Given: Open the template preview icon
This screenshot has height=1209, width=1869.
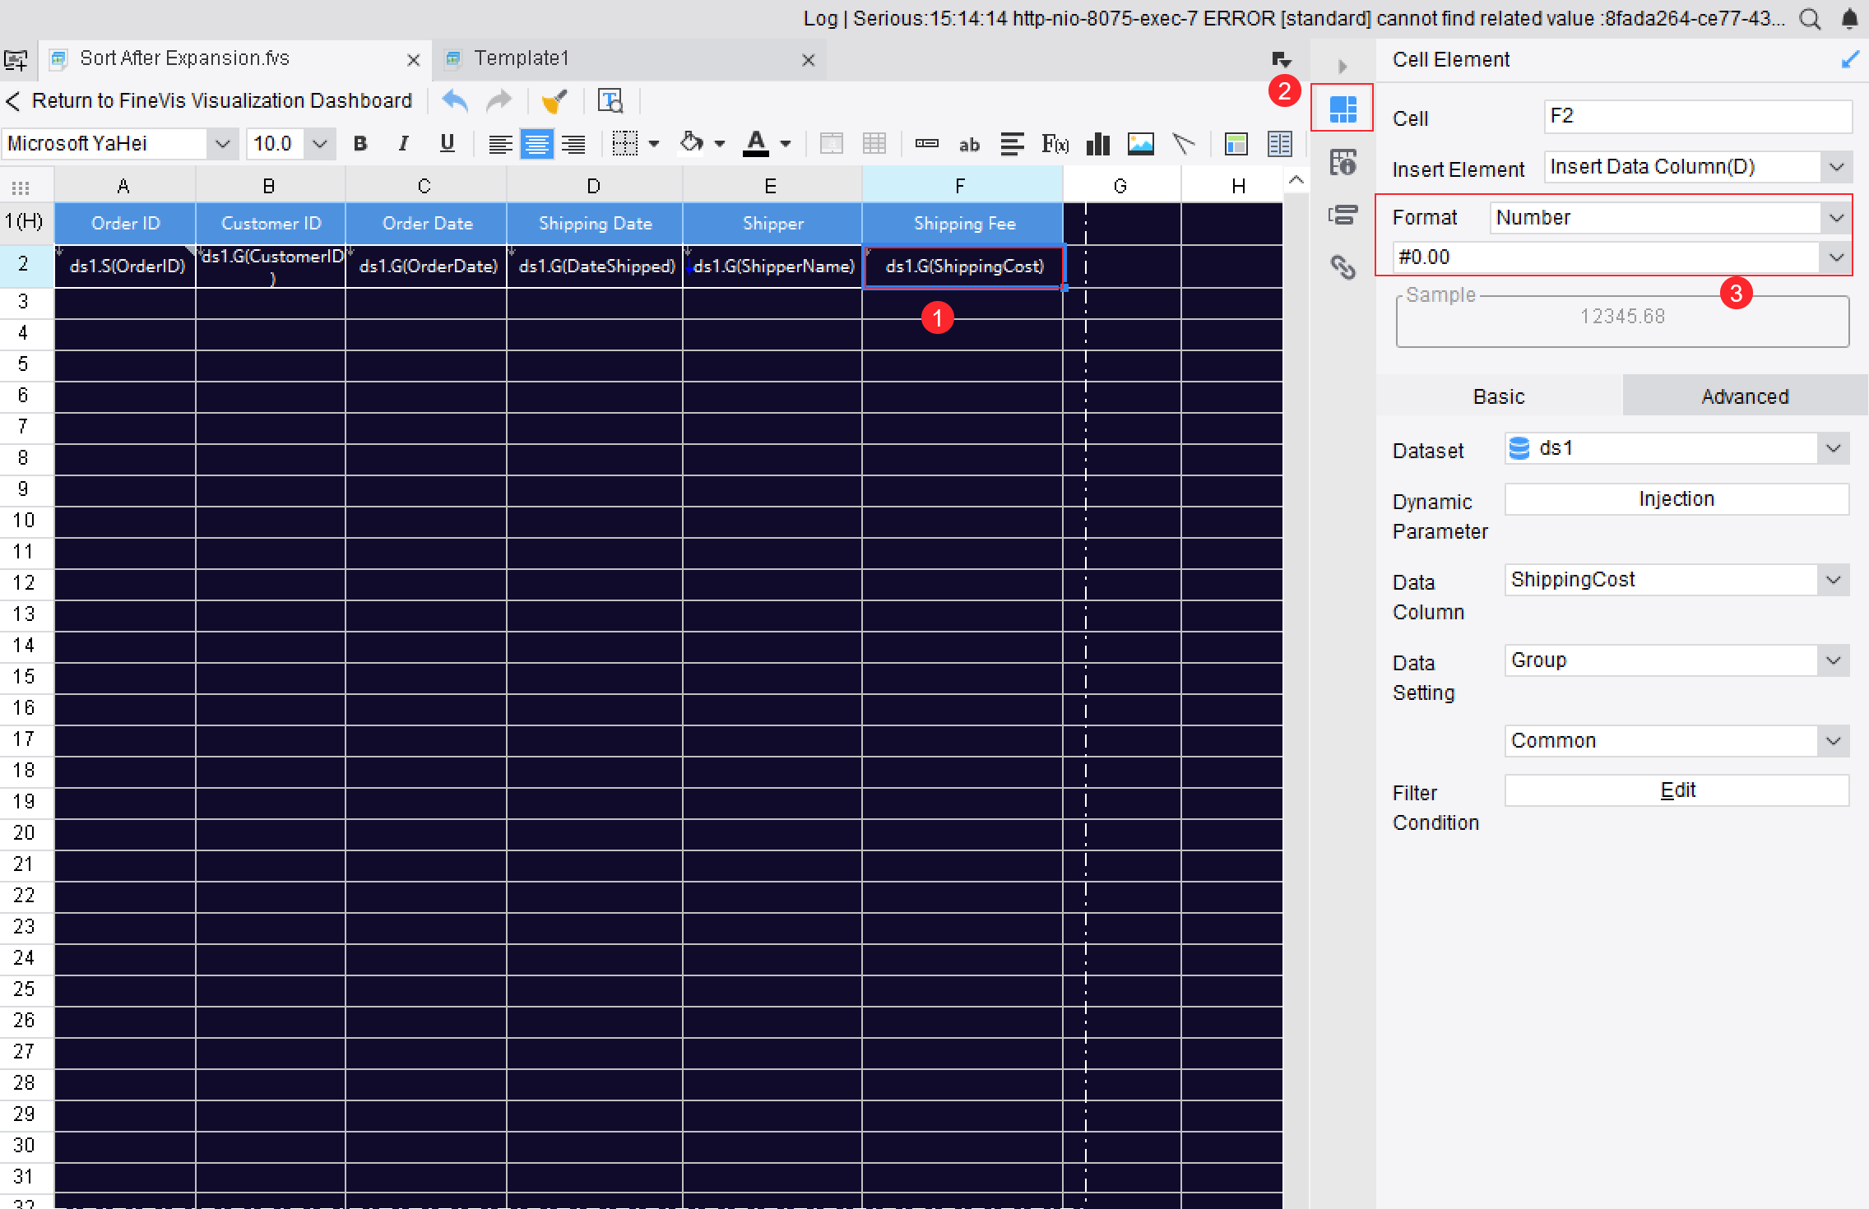Looking at the screenshot, I should coord(610,101).
